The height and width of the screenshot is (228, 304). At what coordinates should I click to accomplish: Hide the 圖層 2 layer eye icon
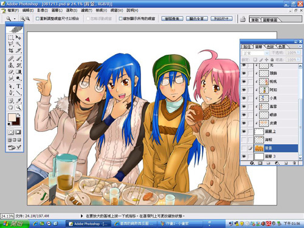[244, 131]
